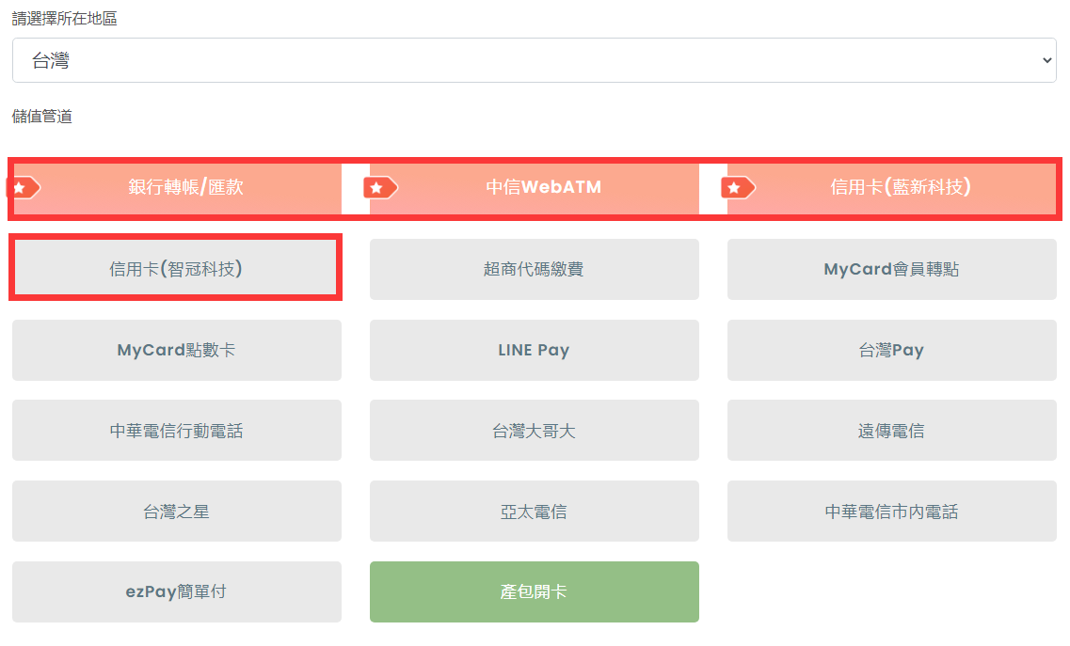
Task: Click star tag on 中信WebATM
Action: tap(380, 187)
